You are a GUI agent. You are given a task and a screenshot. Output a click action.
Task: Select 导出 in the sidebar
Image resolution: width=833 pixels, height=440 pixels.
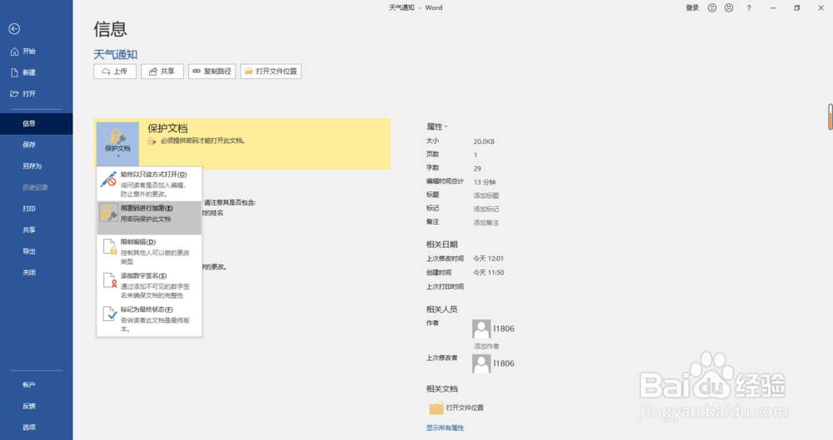(36, 251)
